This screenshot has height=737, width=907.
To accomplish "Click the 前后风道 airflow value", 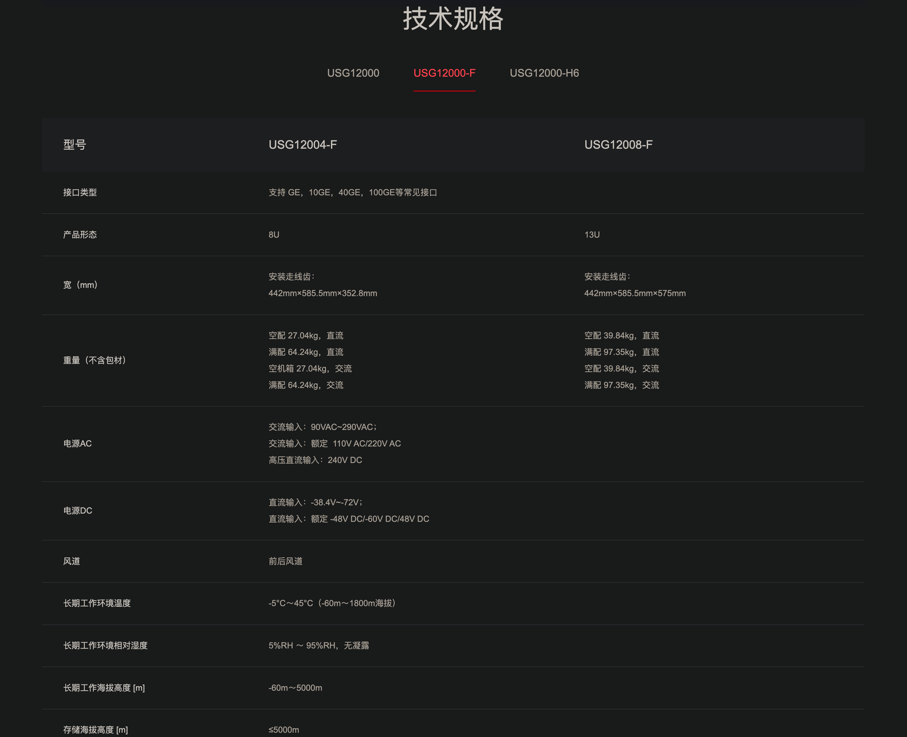I will (x=285, y=561).
